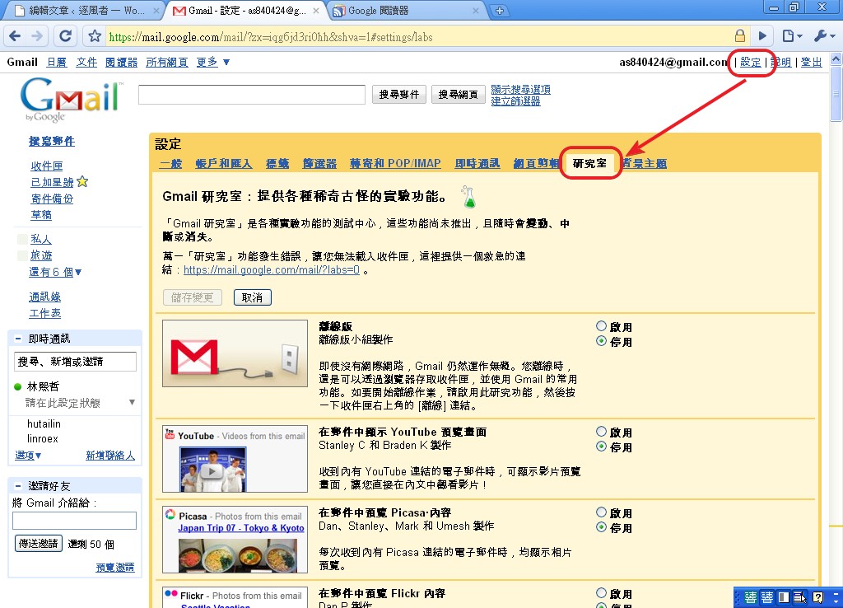Image resolution: width=843 pixels, height=608 pixels.
Task: Open the 設定 link at top right
Action: click(751, 63)
